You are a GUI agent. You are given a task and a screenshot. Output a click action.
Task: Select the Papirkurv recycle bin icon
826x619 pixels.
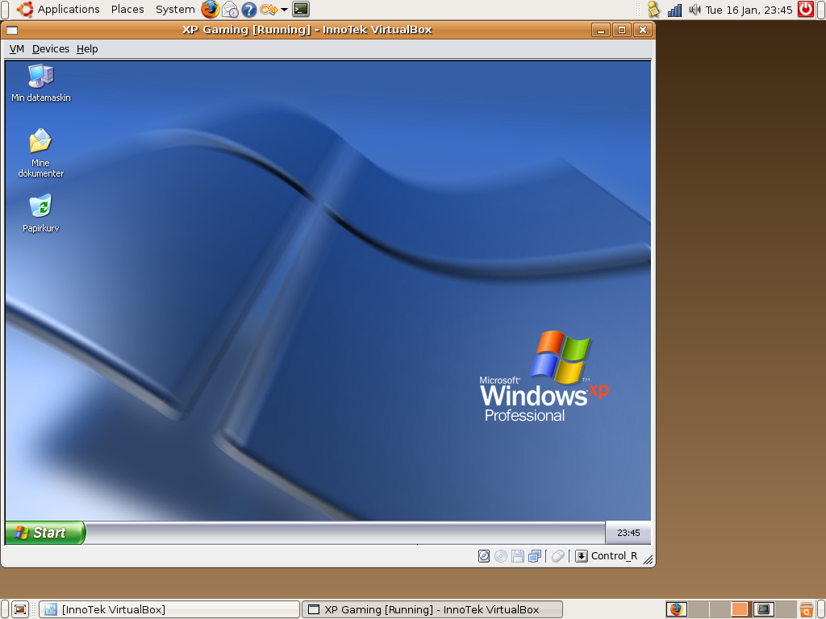(x=40, y=213)
